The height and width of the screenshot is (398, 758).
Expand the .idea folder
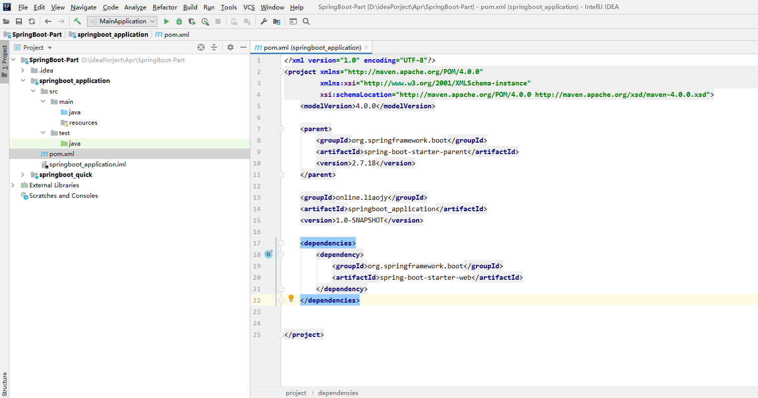click(x=23, y=70)
